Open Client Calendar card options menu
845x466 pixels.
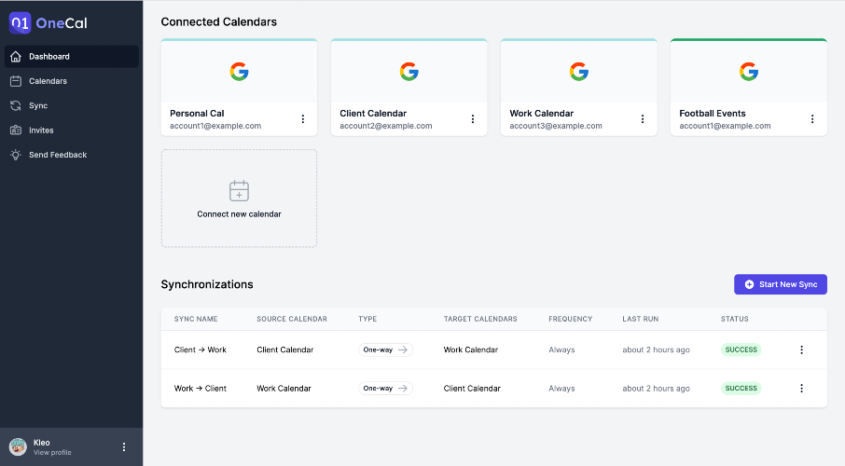(473, 119)
